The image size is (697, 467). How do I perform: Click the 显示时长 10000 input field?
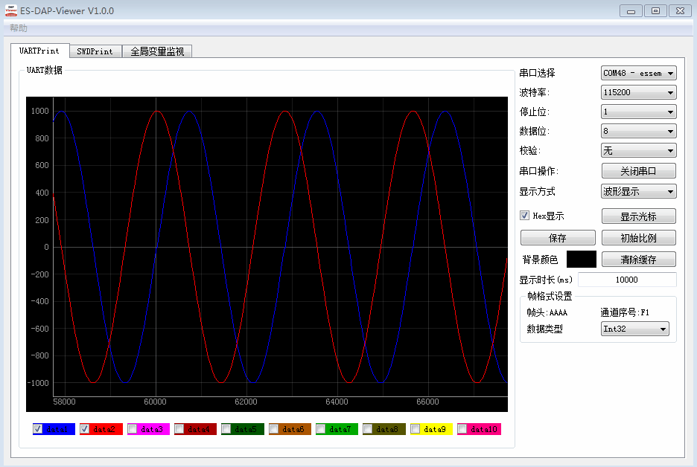[x=627, y=280]
